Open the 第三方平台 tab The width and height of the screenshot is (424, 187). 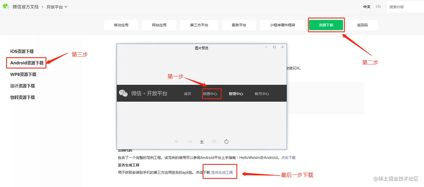199,25
